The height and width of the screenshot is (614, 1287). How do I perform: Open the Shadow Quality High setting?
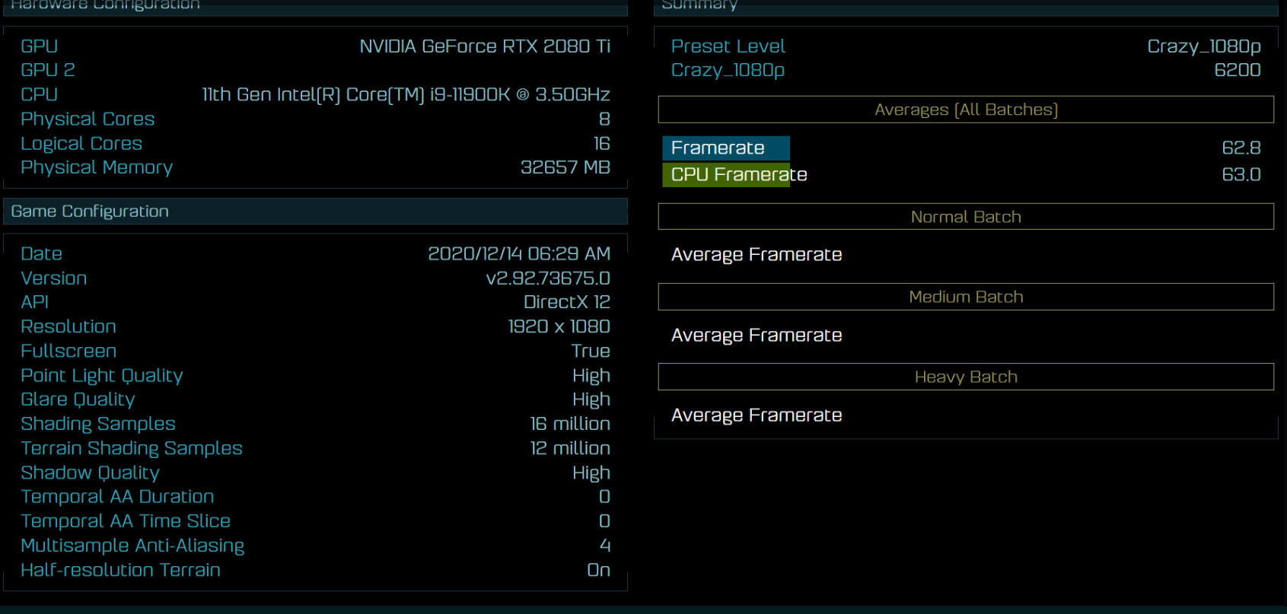[x=591, y=472]
